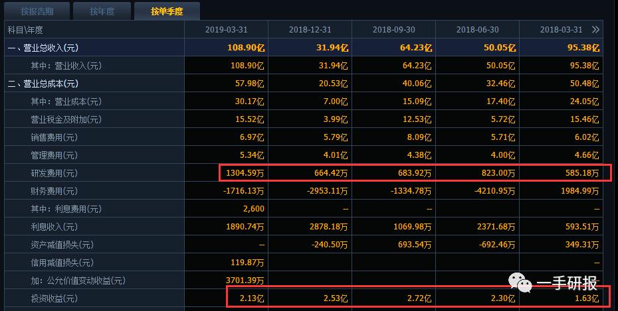This screenshot has width=618, height=311.
Task: Click the 8.09亿 sales expense value
Action: [419, 138]
